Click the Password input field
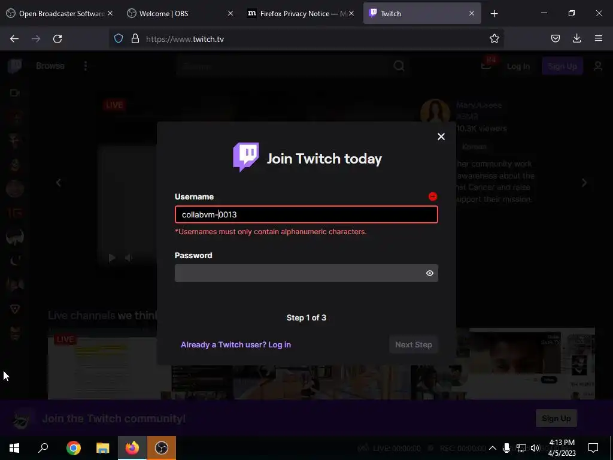Screen dimensions: 613x460 pos(306,273)
